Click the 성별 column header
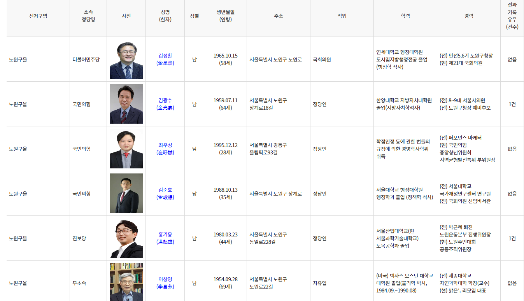 coord(195,16)
